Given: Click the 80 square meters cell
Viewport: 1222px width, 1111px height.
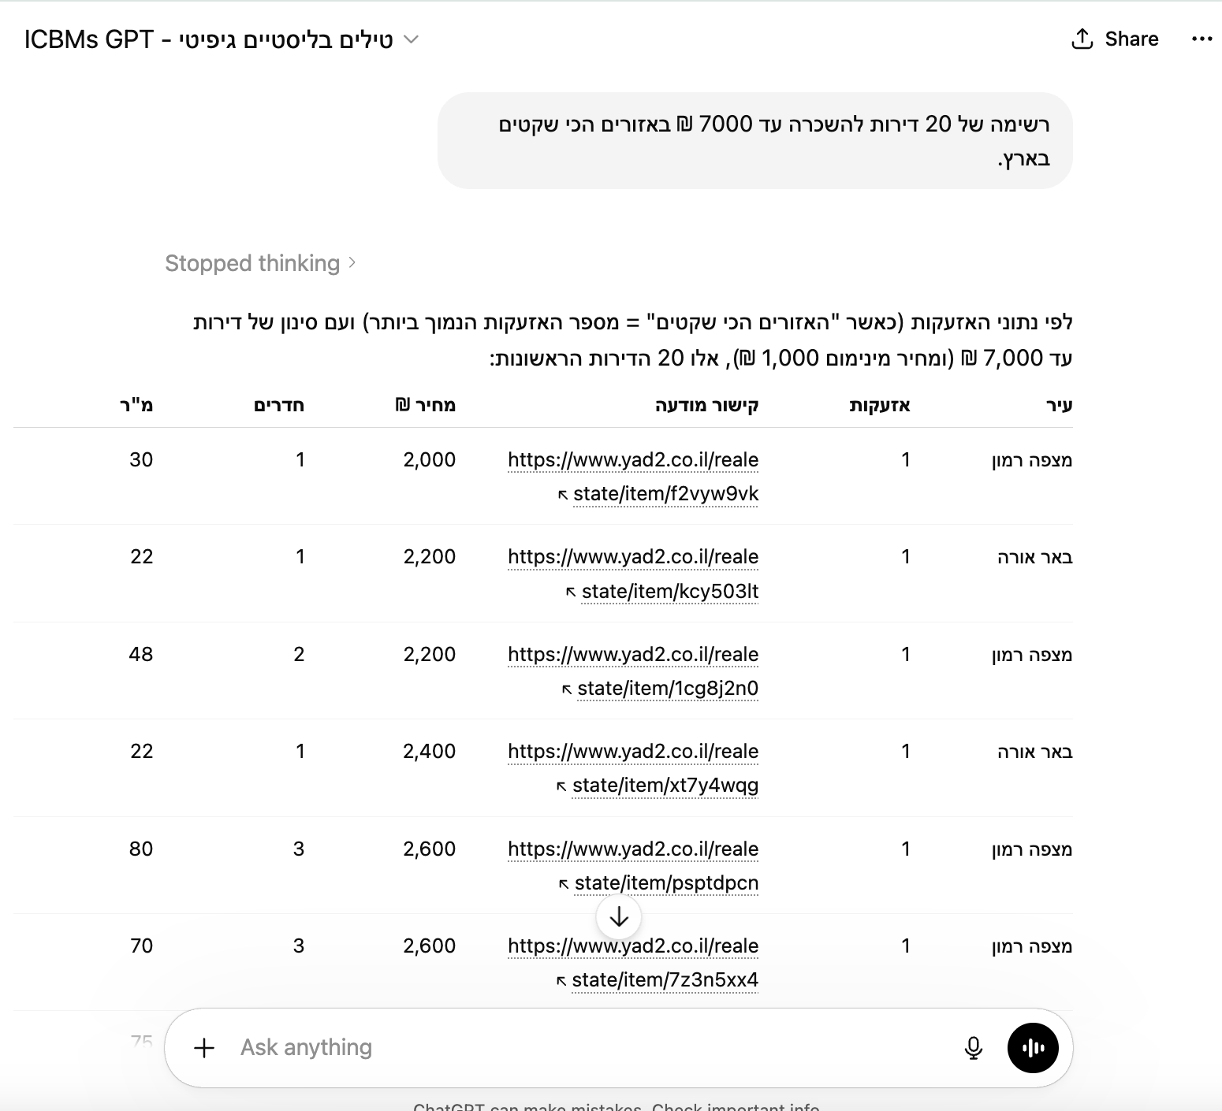Looking at the screenshot, I should tap(141, 849).
